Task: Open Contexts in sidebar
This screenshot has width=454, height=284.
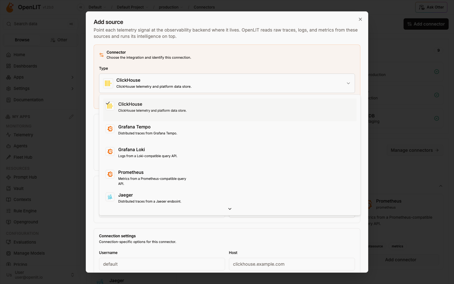Action: [x=41, y=200]
